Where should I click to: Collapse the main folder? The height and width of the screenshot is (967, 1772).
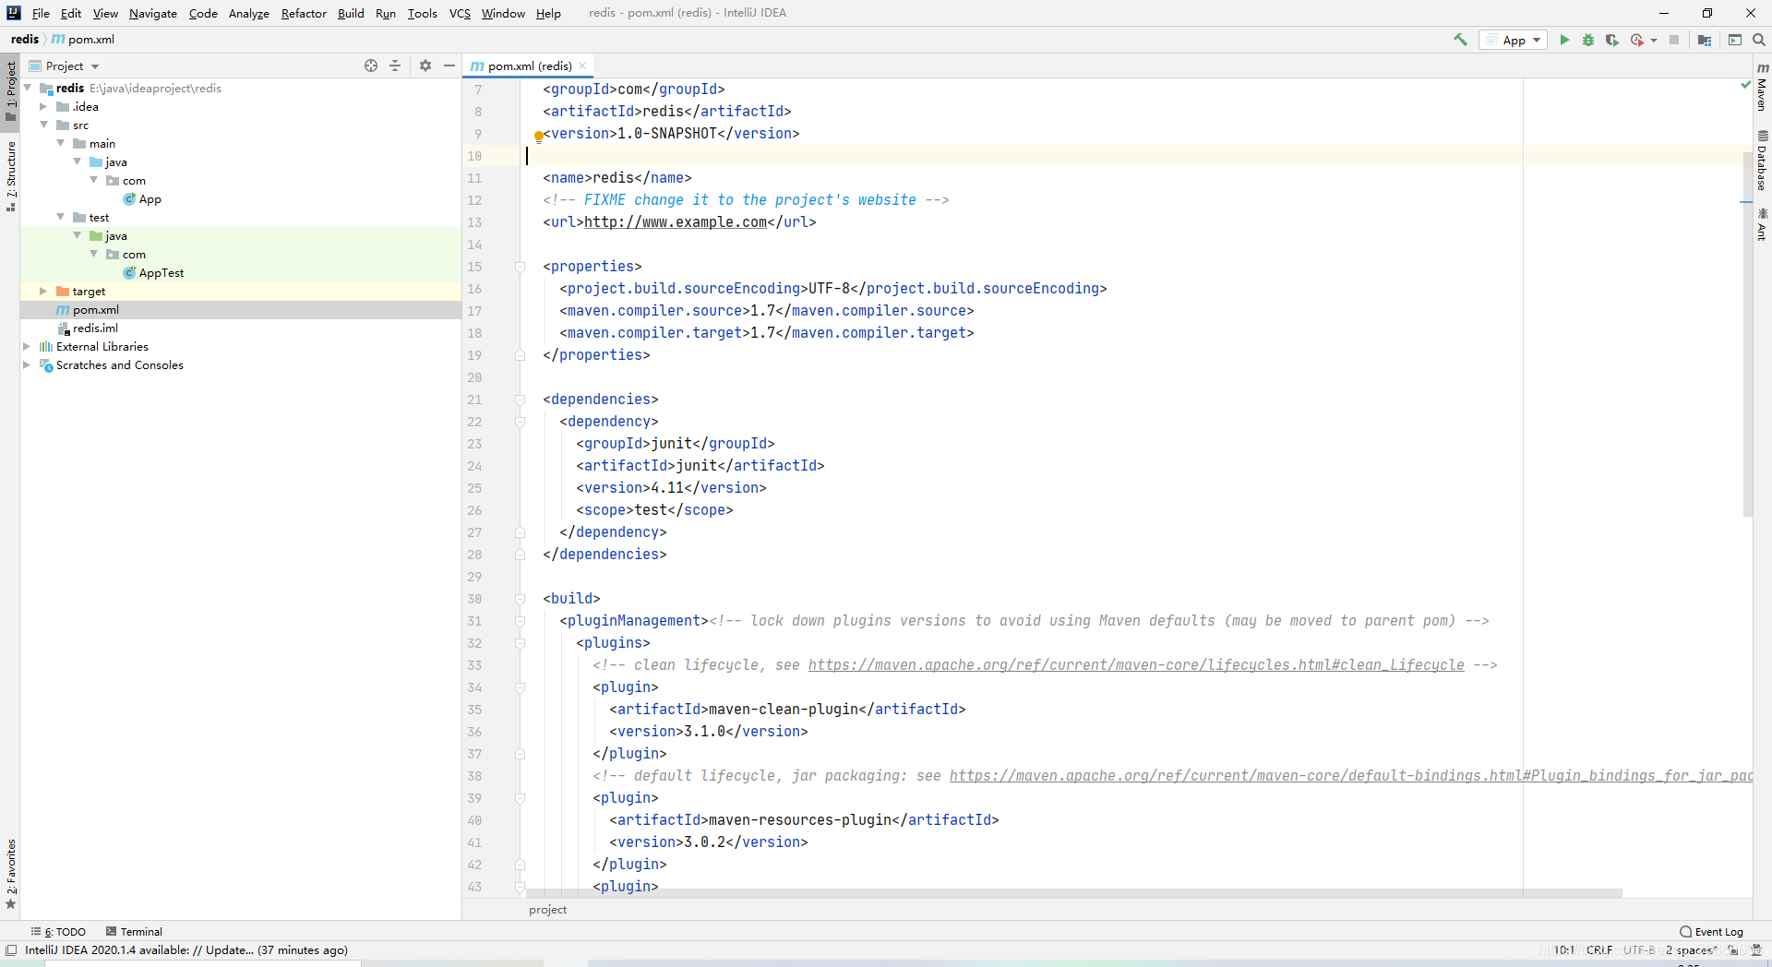point(60,143)
